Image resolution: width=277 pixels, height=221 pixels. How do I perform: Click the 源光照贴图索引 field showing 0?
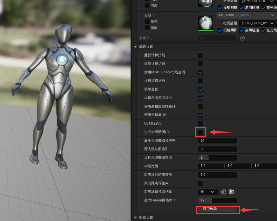217,149
